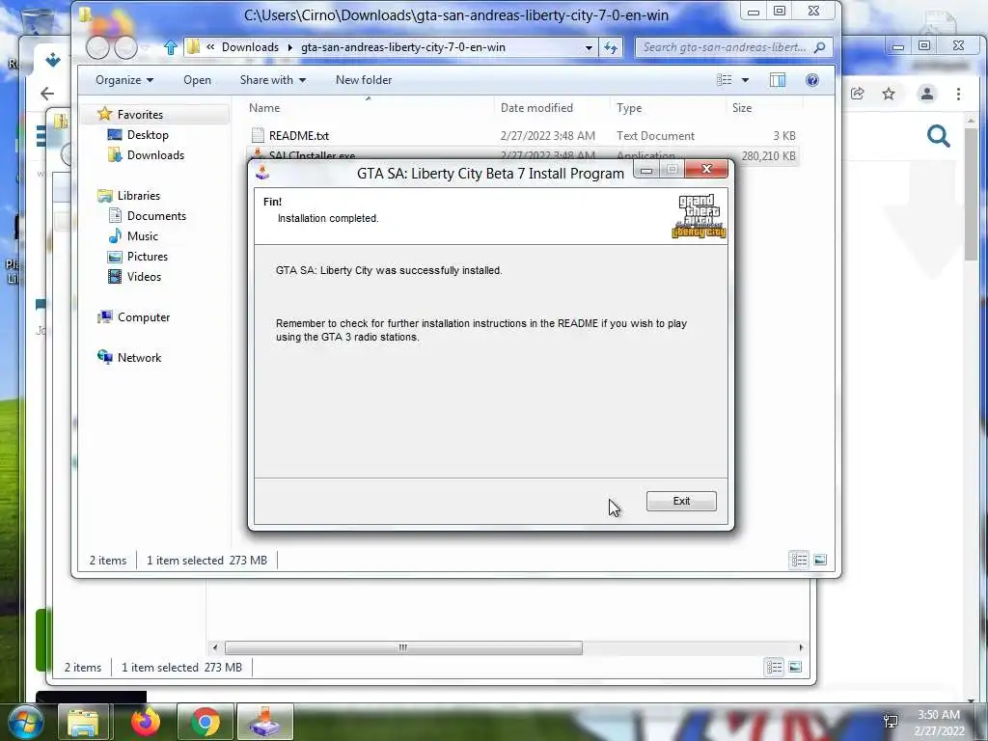The image size is (988, 741).
Task: Open the view options dropdown arrow
Action: 746,80
